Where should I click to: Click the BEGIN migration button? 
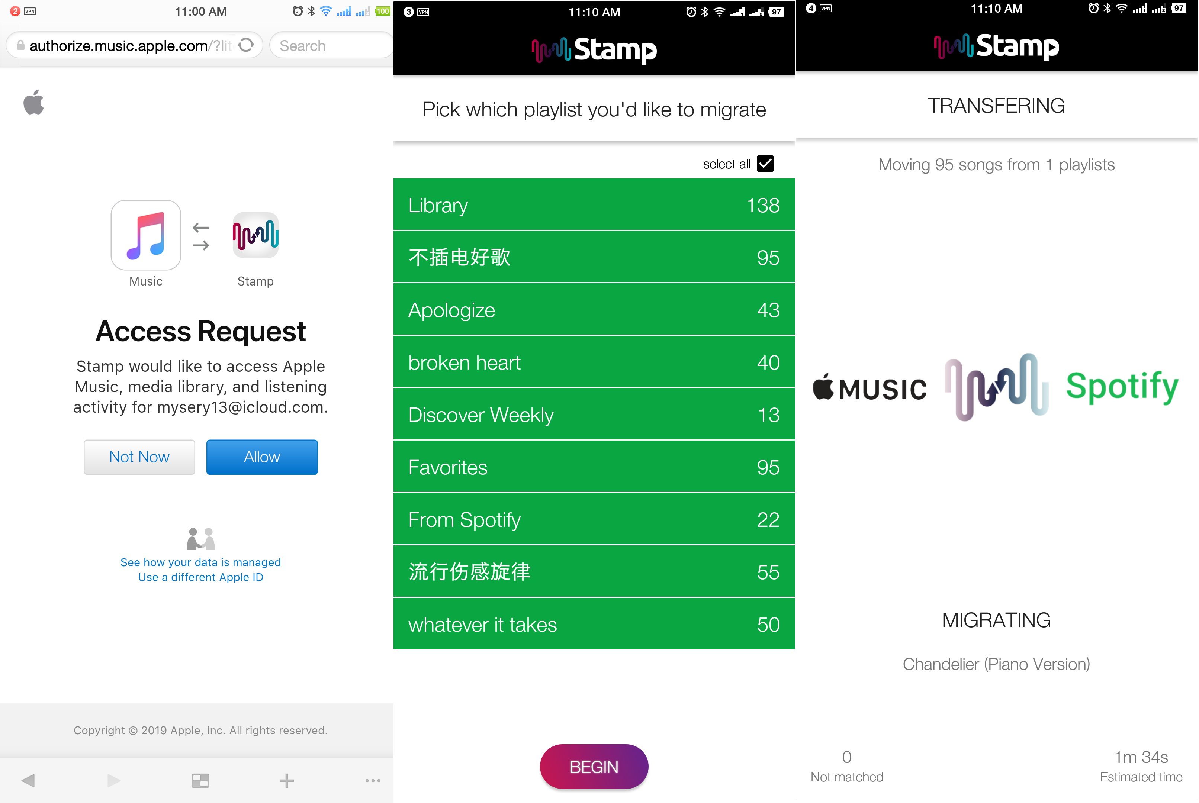point(594,766)
